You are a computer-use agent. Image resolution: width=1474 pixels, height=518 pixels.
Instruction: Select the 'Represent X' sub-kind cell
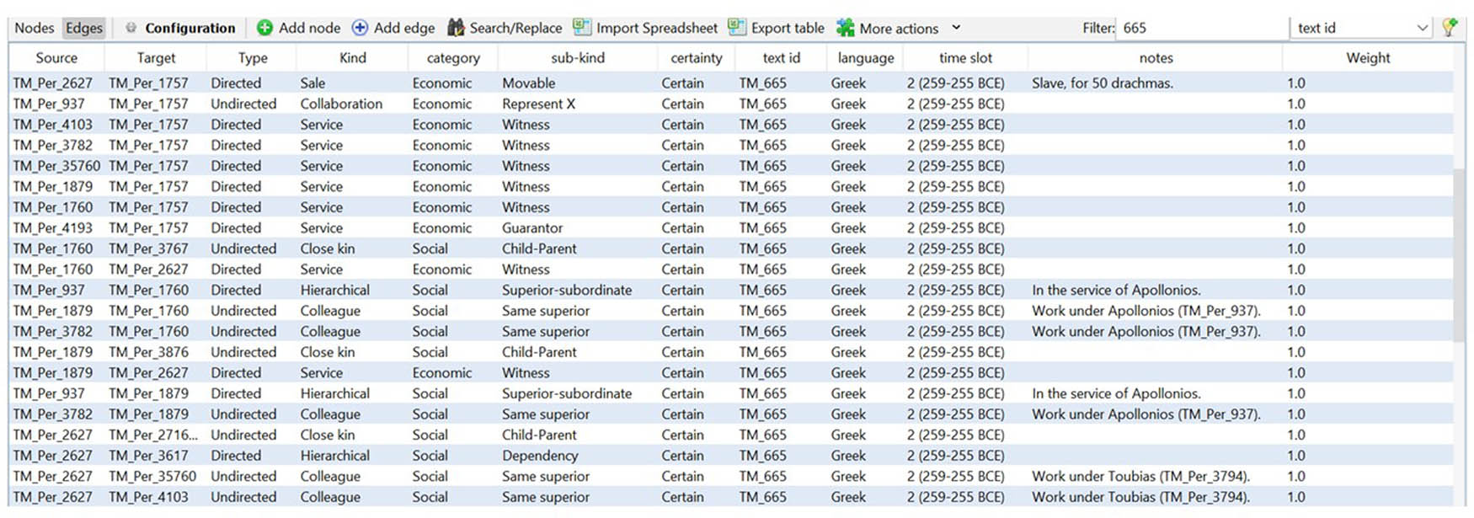538,104
